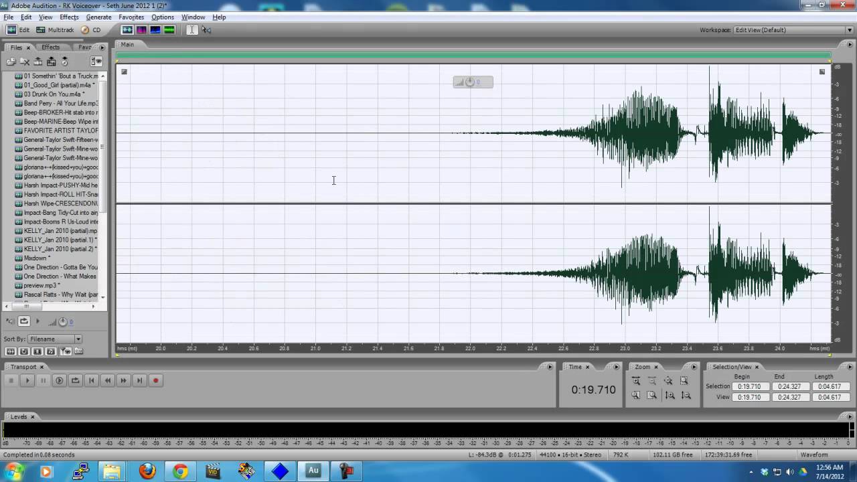Open the Sort By Filename dropdown
The height and width of the screenshot is (482, 857).
click(55, 339)
